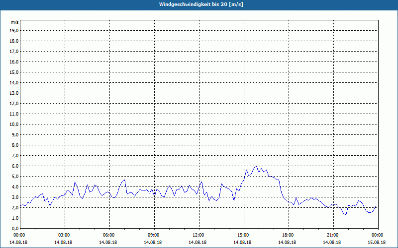Click the 18:00 time label
Screen dimensions: 398x248
tap(289, 235)
